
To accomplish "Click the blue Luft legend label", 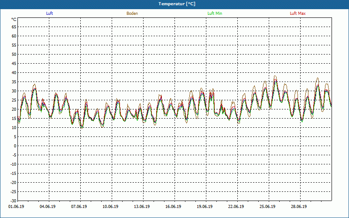I will (x=49, y=14).
